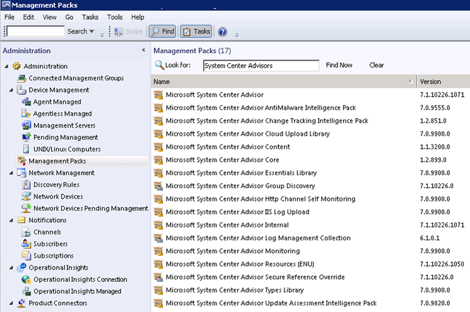Click the Network Management icon
Viewport: 470px width, 312px height.
[21, 172]
